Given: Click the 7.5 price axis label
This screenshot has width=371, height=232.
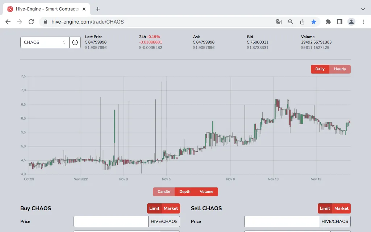Looking at the screenshot, I should pyautogui.click(x=23, y=76).
